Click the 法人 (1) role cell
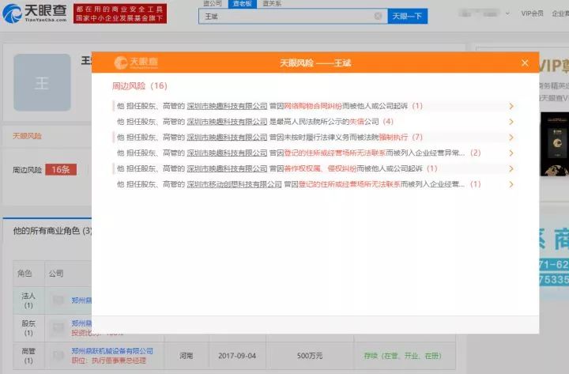 pyautogui.click(x=28, y=300)
